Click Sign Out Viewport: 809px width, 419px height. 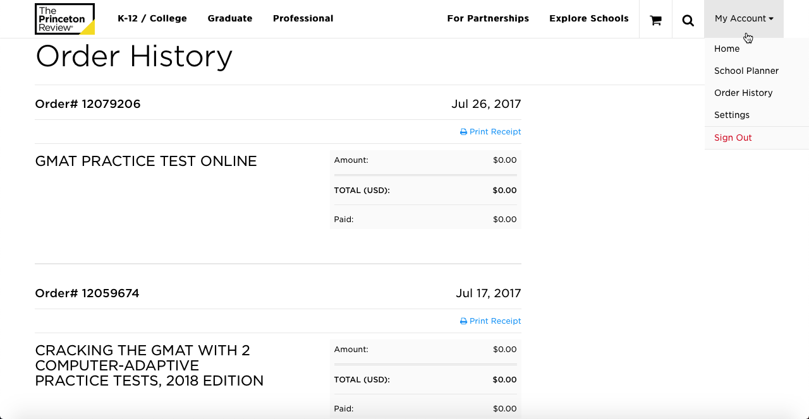tap(733, 138)
